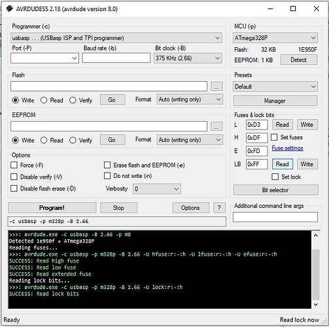Image resolution: width=329 pixels, height=327 pixels.
Task: Open the MCU ATmega328P dropdown
Action: [x=275, y=38]
